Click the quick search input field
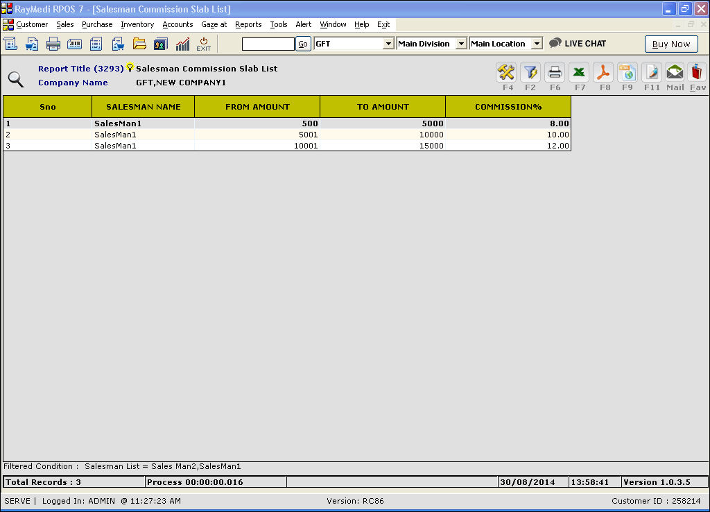The height and width of the screenshot is (512, 710). click(268, 44)
